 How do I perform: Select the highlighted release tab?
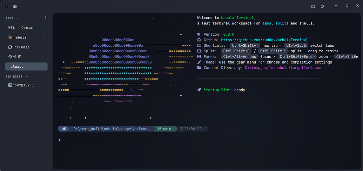(x=26, y=66)
